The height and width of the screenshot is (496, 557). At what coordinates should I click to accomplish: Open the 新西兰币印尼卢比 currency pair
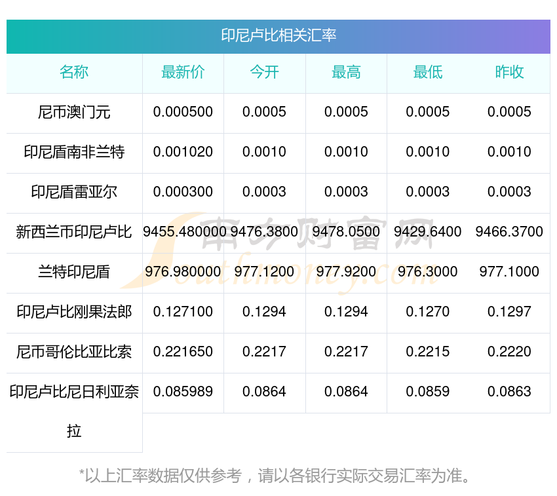[74, 232]
